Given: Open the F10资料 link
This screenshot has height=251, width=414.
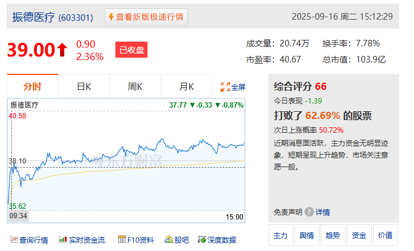Looking at the screenshot, I should tap(140, 240).
